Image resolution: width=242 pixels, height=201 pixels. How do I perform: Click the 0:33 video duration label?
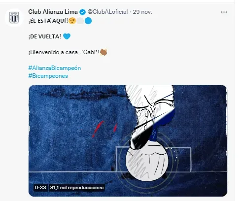(40, 188)
